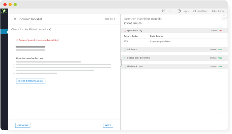Click the Help question mark icon
Viewport: 232px width, 134px height.
tap(179, 11)
